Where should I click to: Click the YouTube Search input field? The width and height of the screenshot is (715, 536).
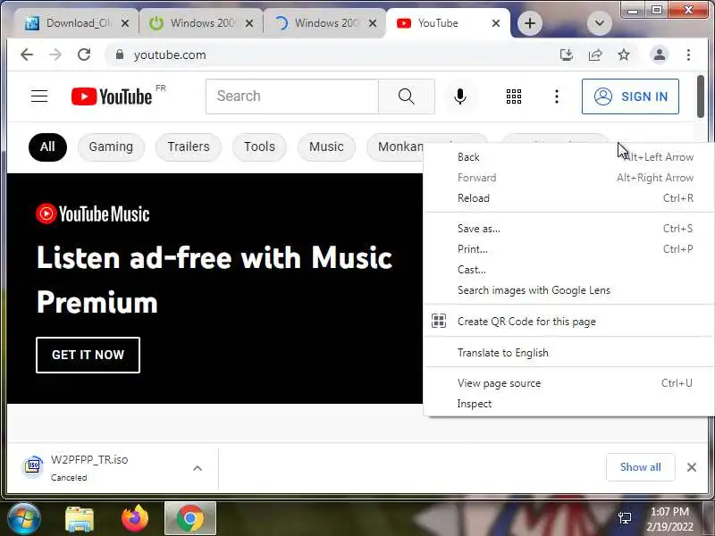292,96
